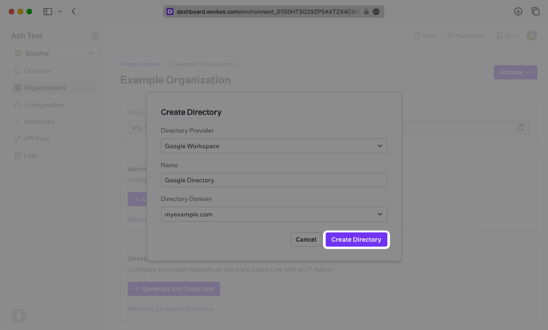Toggle the browser sidebar panel icon

47,12
